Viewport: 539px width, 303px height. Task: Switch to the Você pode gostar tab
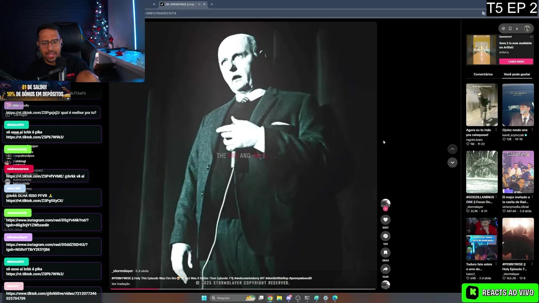coord(517,74)
